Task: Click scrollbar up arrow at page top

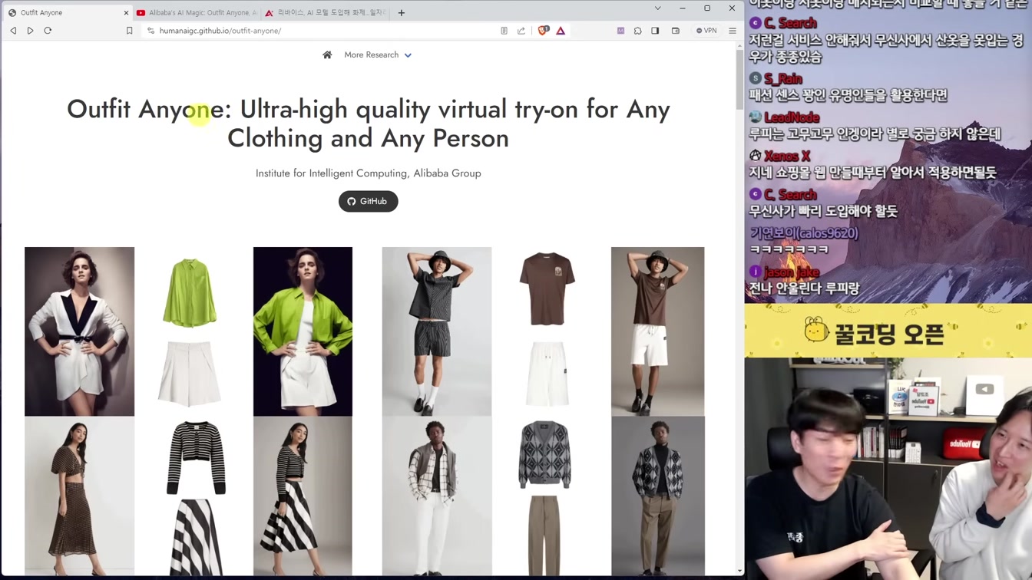Action: click(x=739, y=45)
